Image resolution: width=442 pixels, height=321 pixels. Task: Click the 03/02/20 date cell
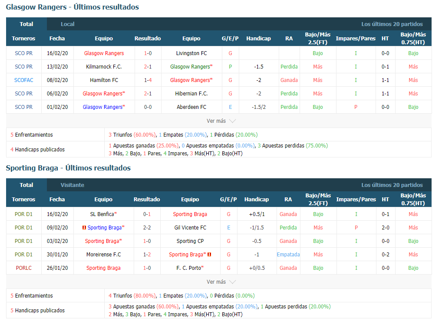(x=57, y=241)
